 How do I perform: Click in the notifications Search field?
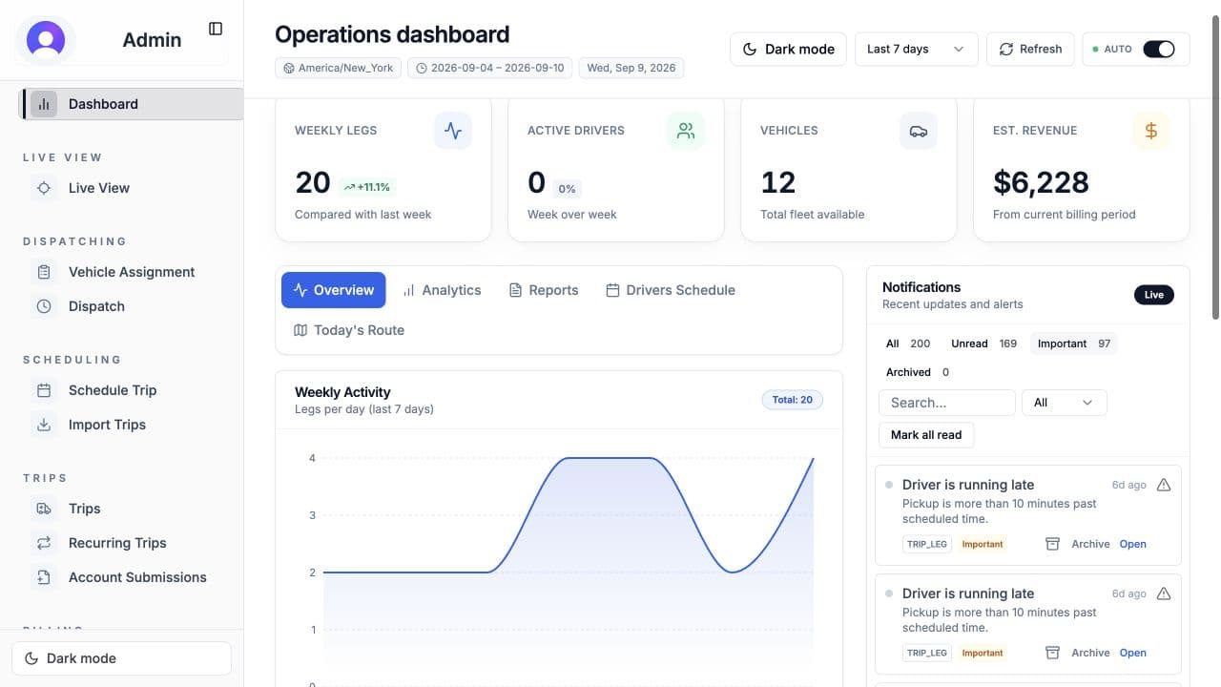(947, 403)
